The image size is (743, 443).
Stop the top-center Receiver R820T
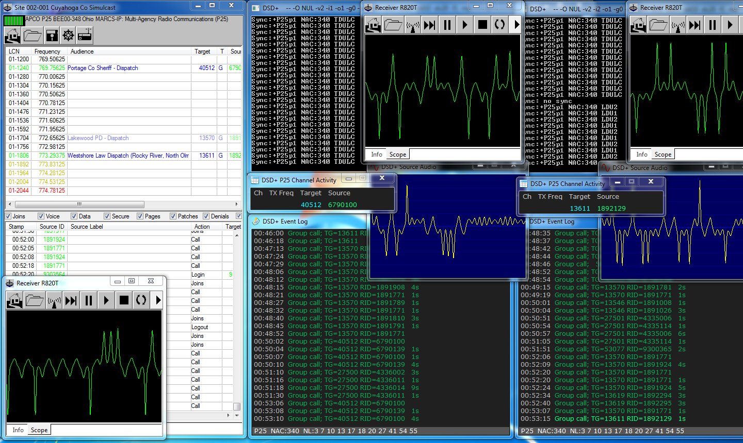click(482, 25)
